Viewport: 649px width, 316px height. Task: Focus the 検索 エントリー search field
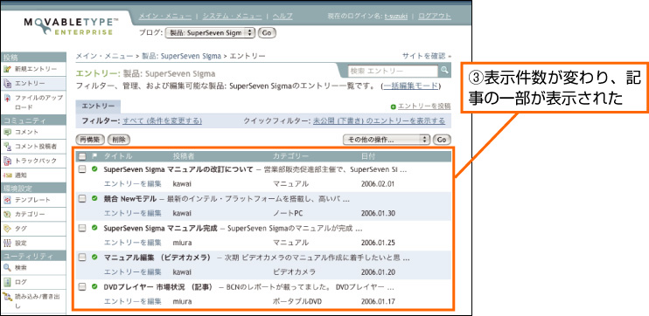(393, 71)
